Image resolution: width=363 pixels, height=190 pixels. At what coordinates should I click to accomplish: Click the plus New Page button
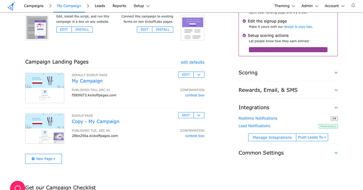44,159
